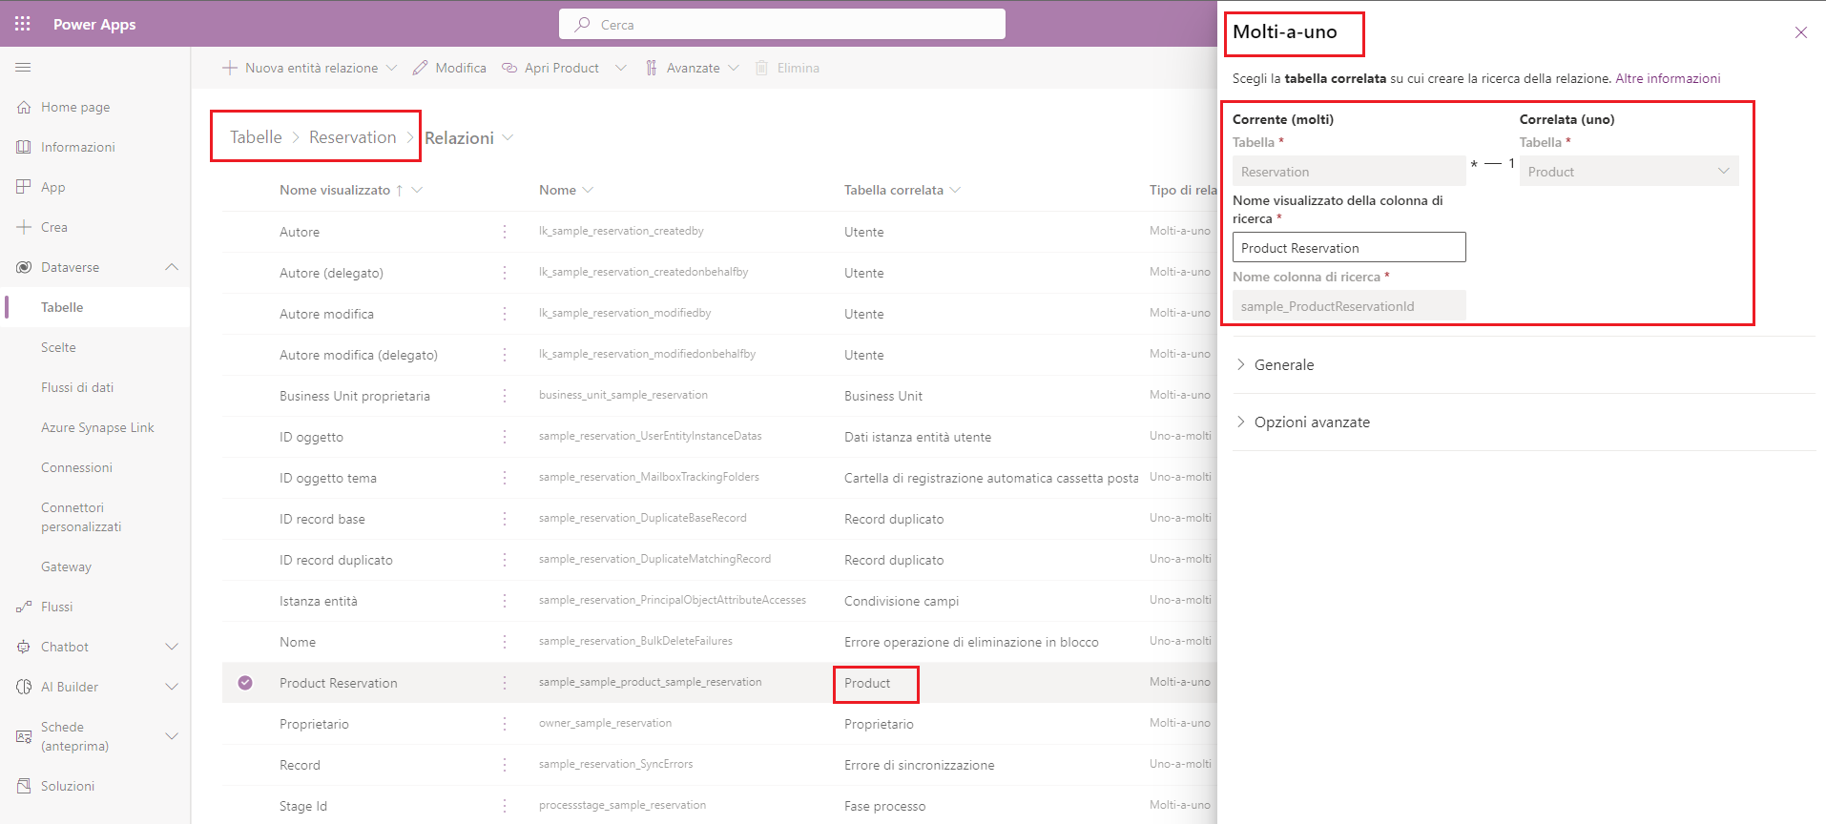Expand the Schede (anteprima) section chevron
This screenshot has height=824, width=1826.
tap(172, 736)
